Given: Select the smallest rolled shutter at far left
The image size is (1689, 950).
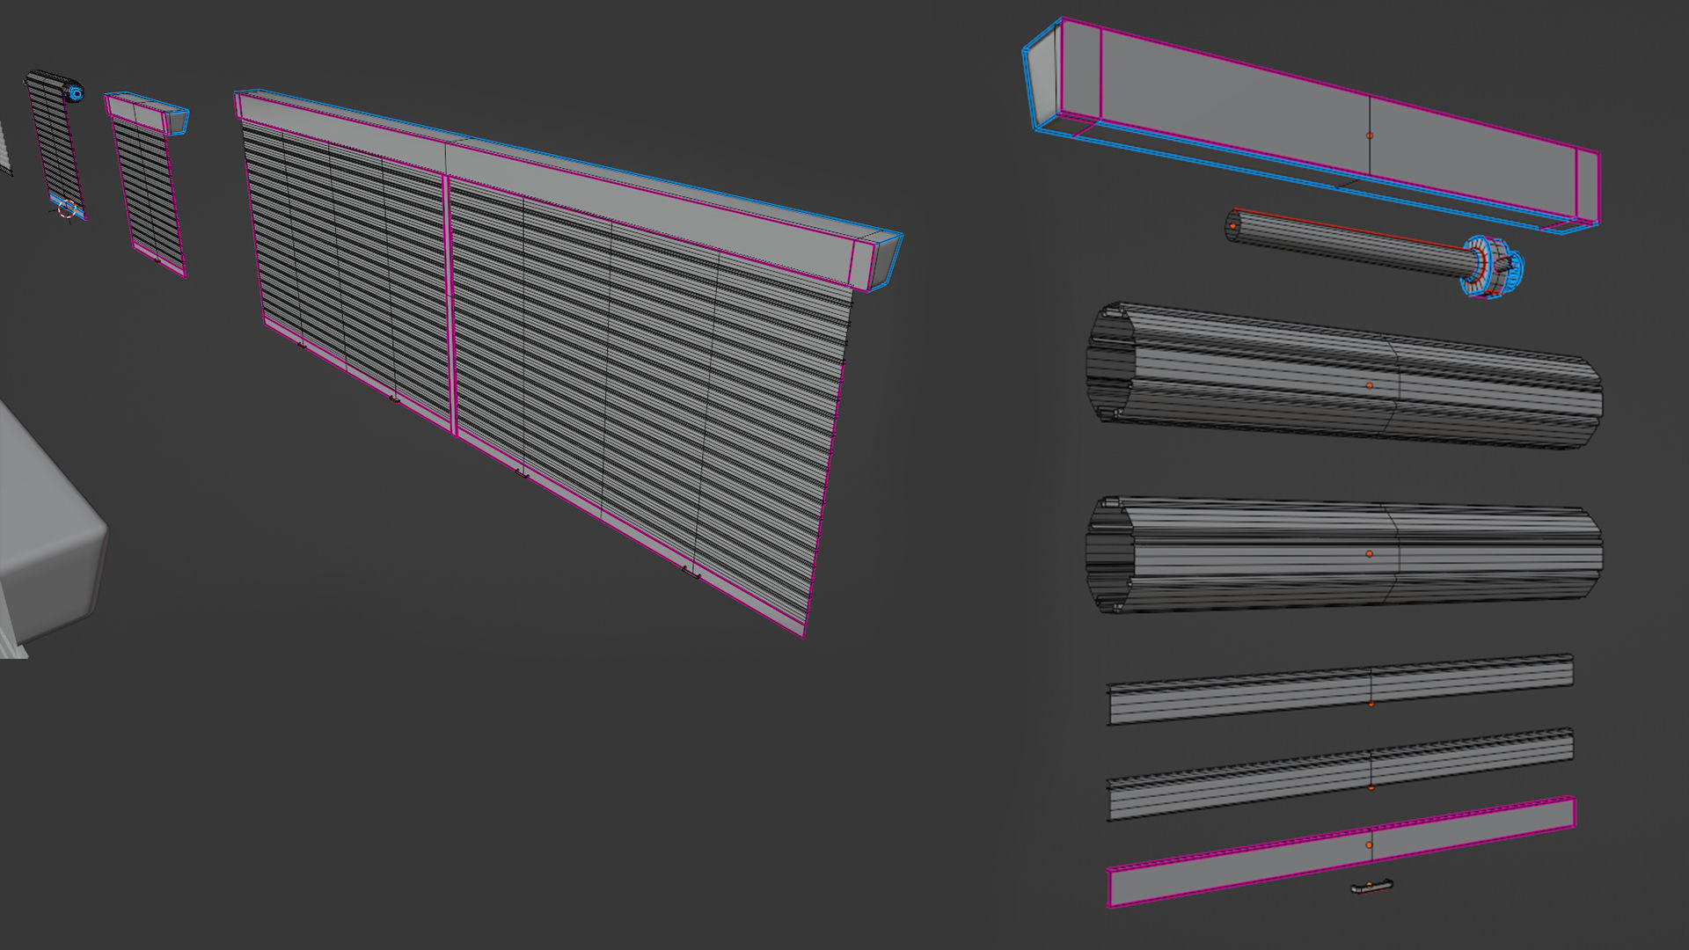Looking at the screenshot, I should tap(55, 145).
